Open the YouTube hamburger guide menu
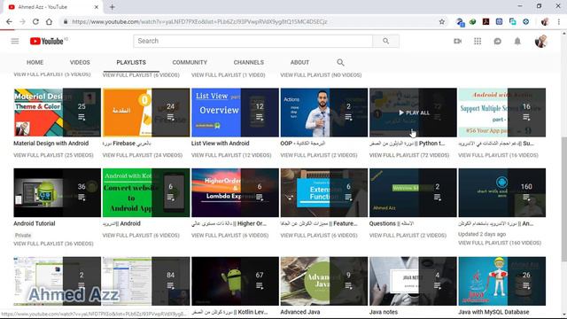 pos(15,42)
